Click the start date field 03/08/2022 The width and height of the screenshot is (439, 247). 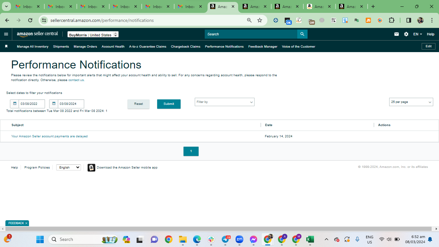32,104
